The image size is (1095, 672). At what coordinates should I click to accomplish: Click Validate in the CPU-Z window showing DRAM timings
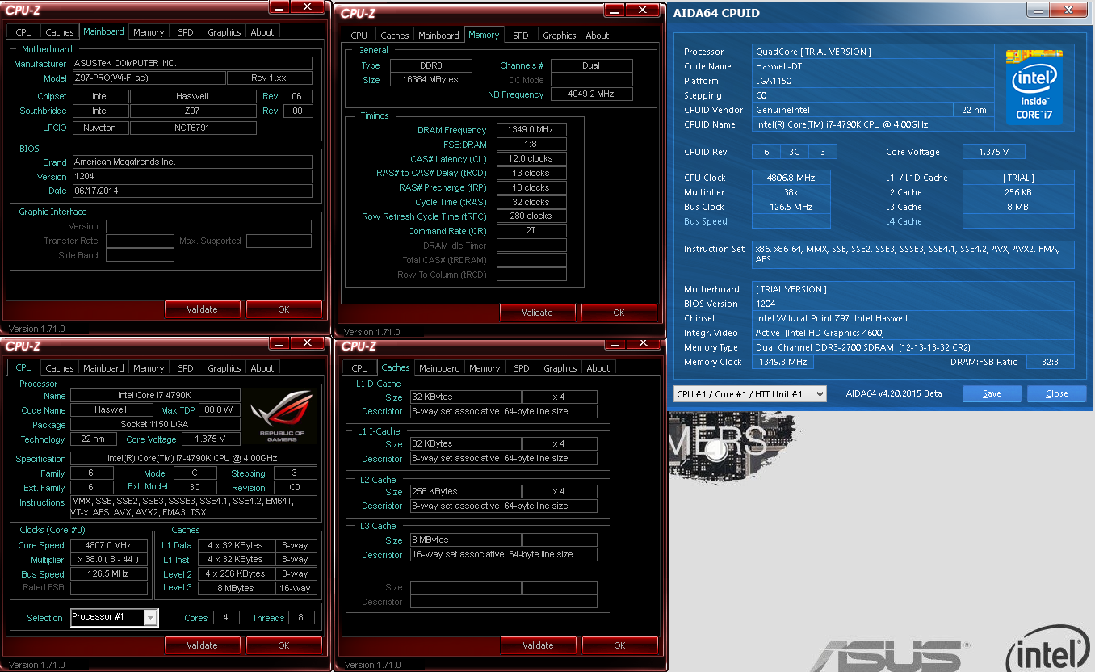tap(537, 313)
